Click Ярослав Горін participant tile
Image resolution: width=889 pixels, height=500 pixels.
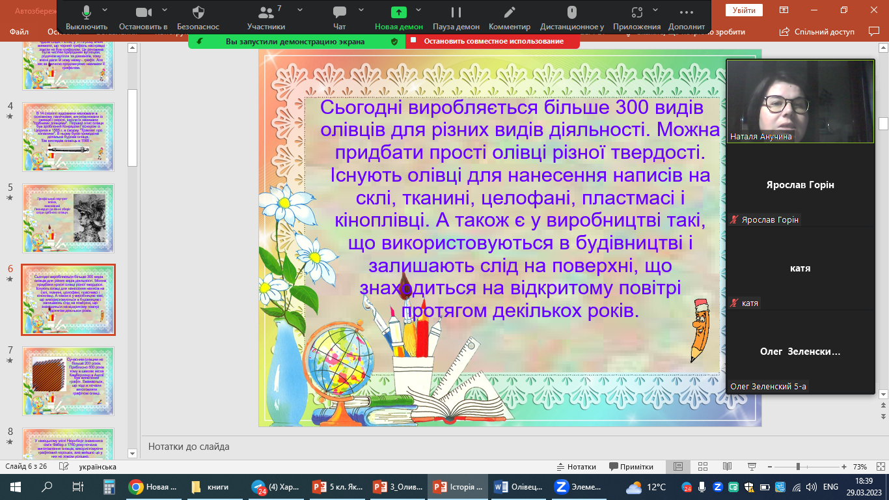coord(800,185)
